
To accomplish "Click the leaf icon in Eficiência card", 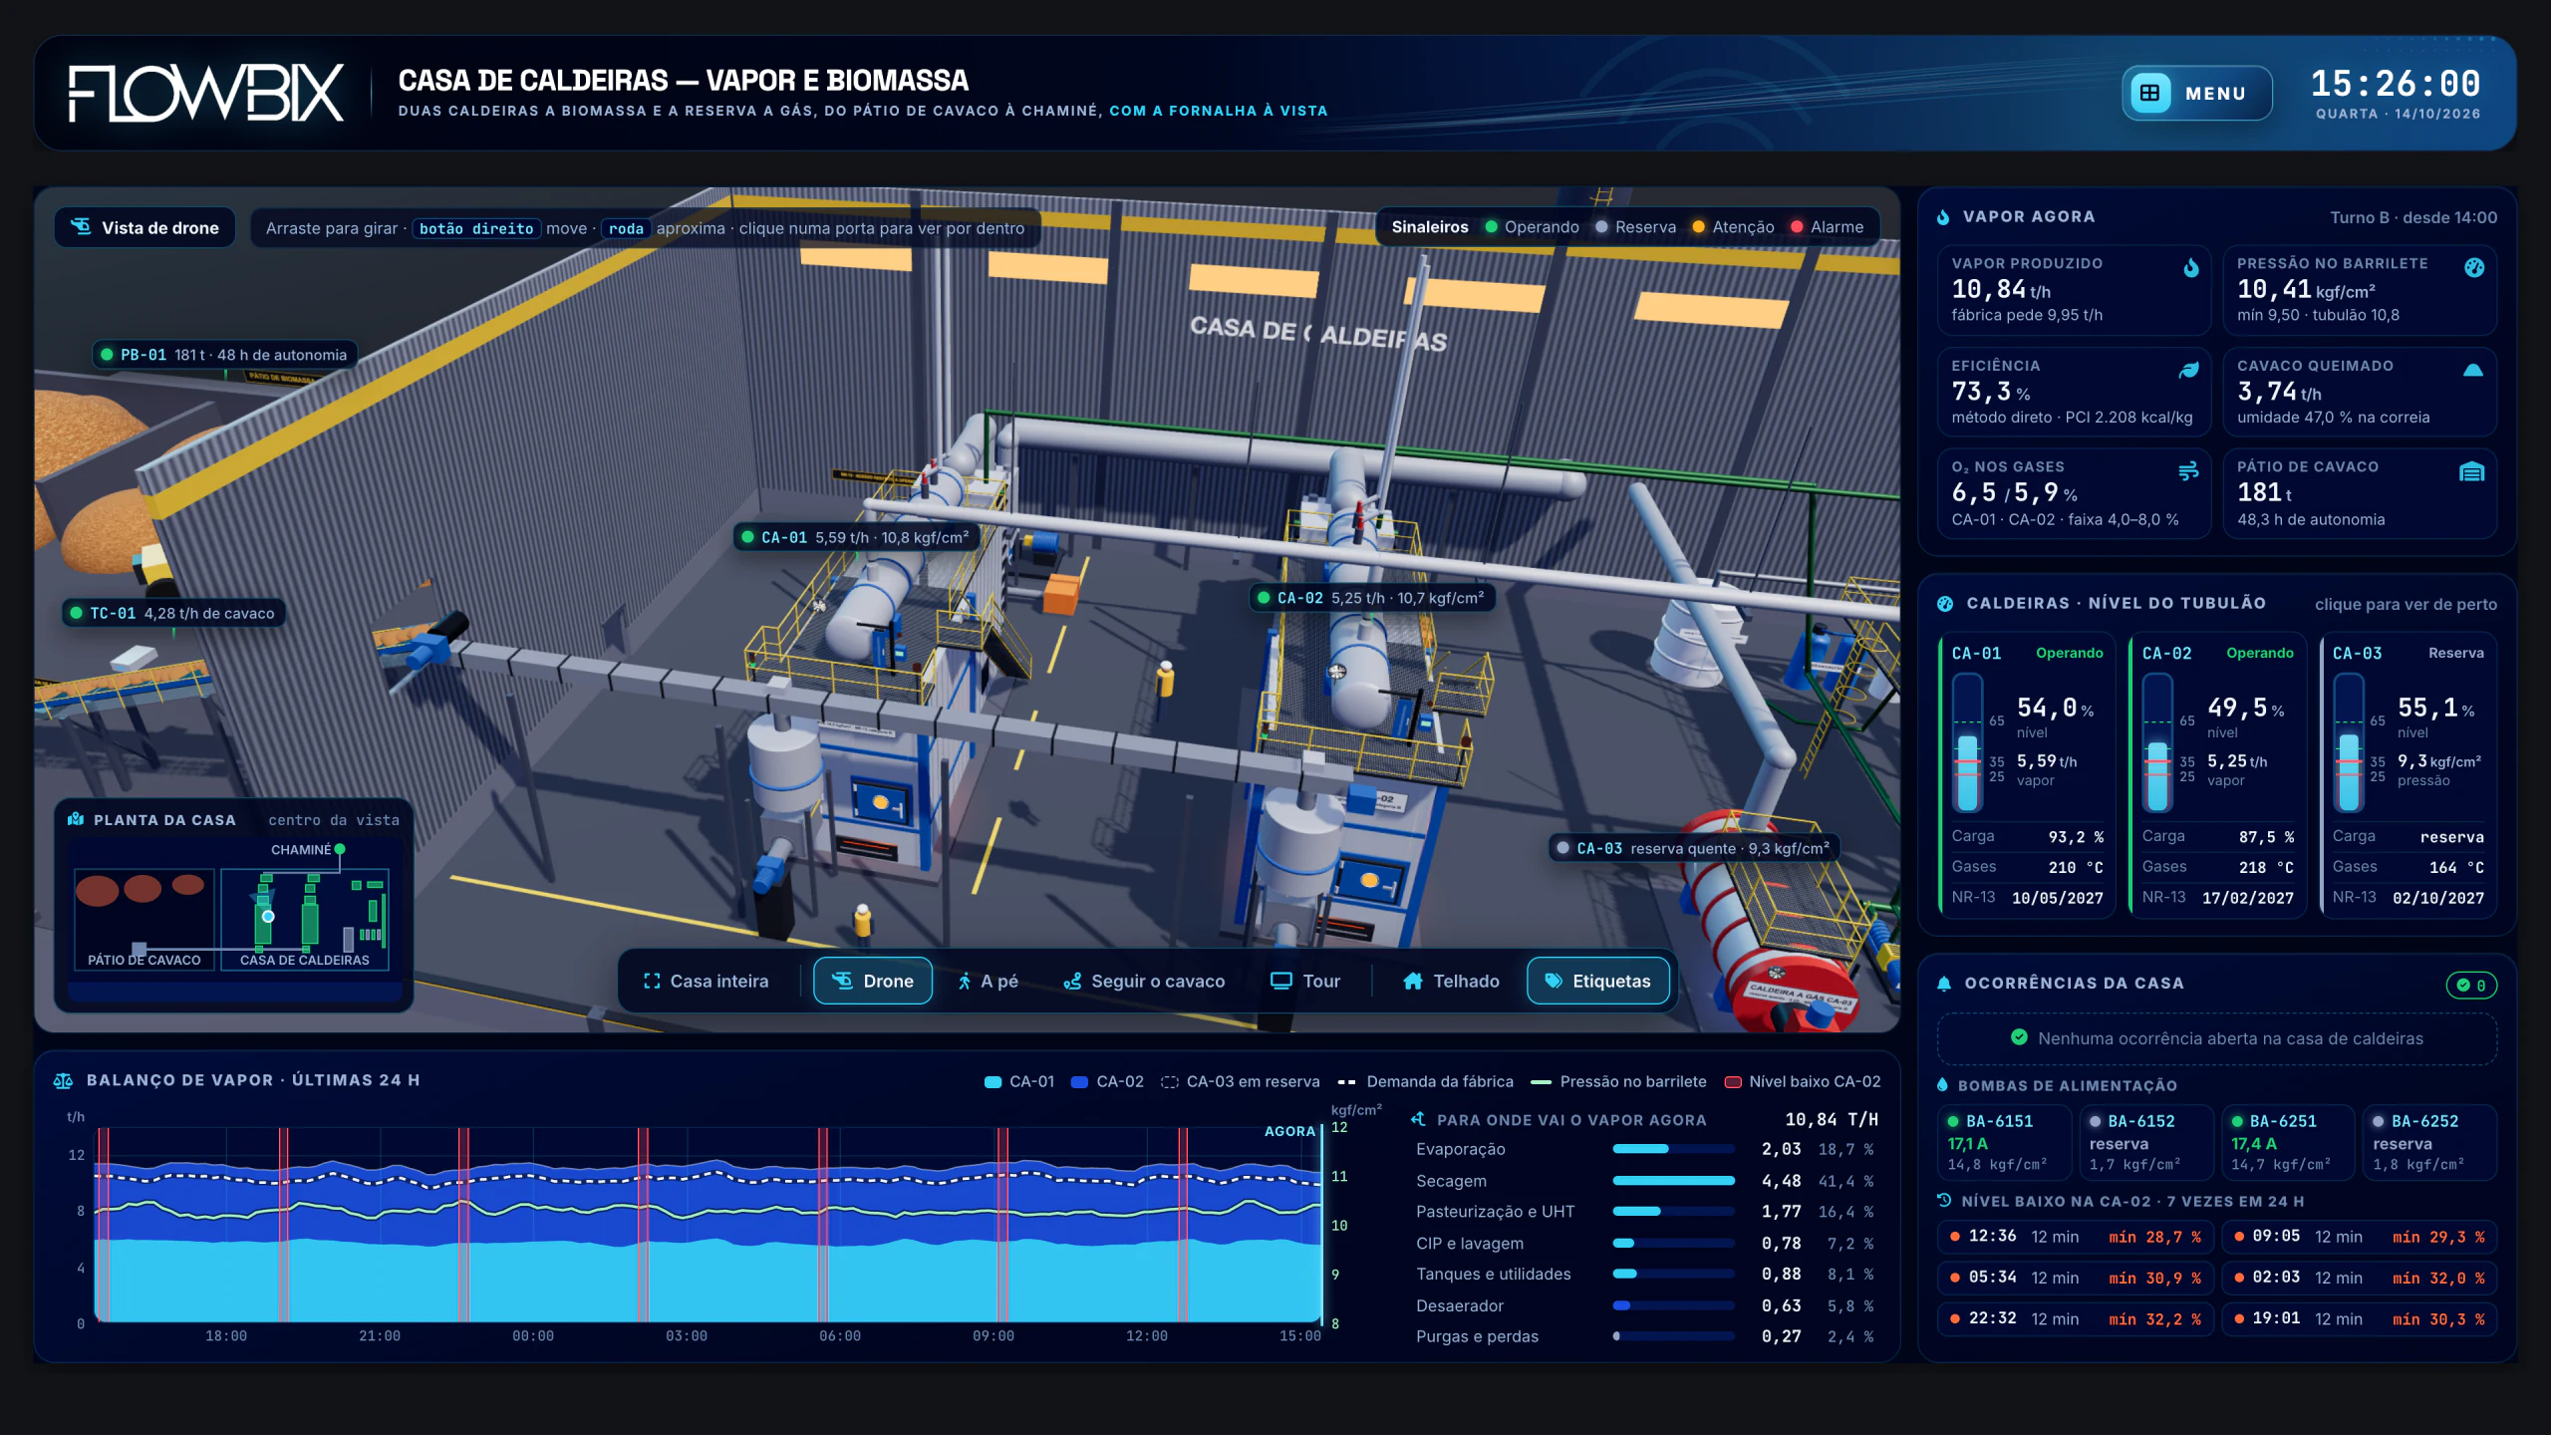I will pyautogui.click(x=2188, y=370).
